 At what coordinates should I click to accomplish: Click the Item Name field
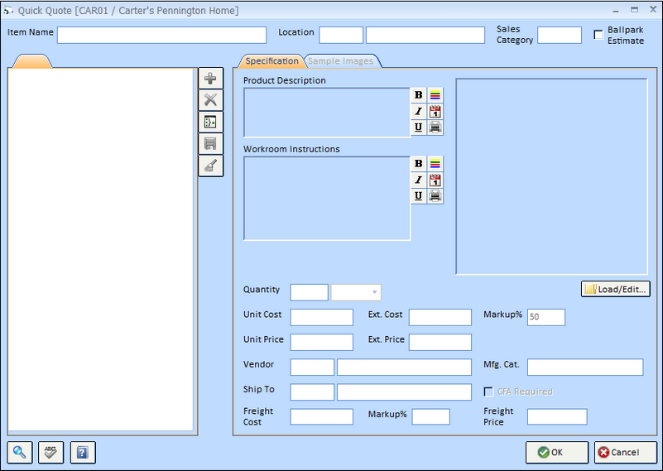click(x=162, y=35)
